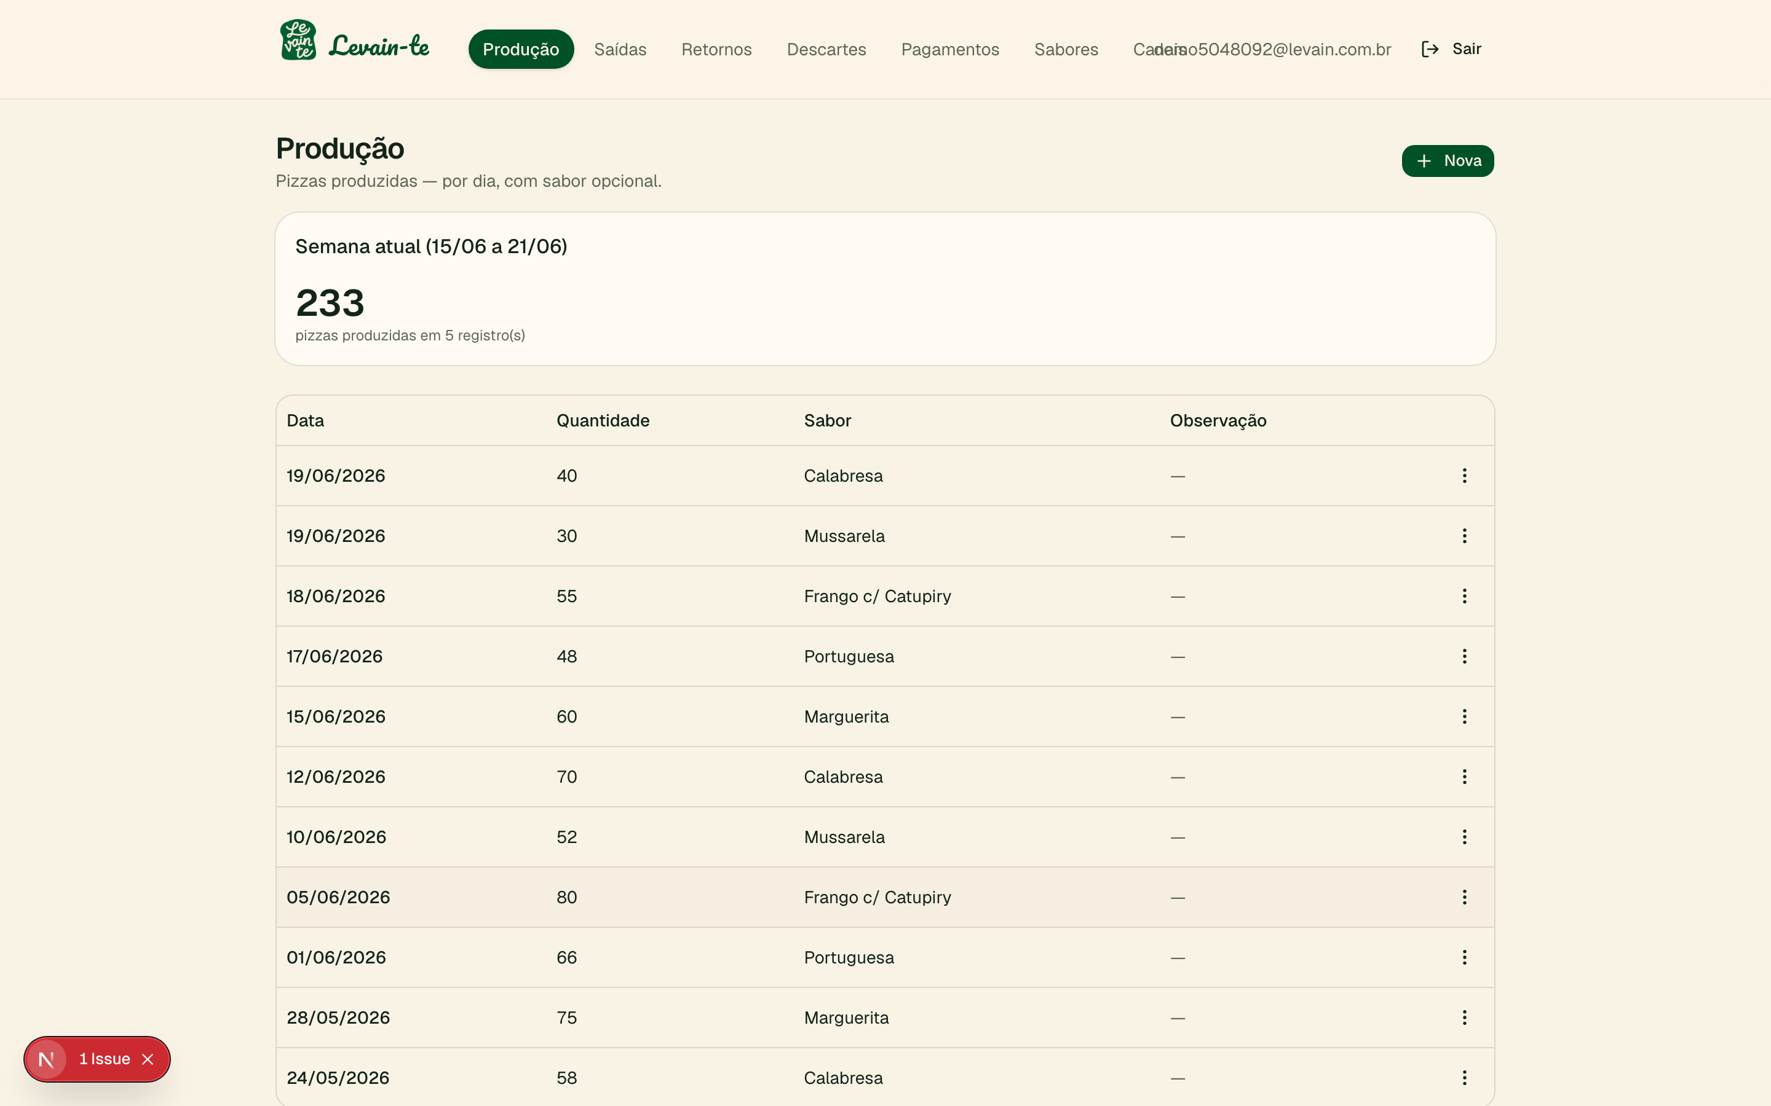Viewport: 1771px width, 1106px height.
Task: Click the quantity cell 75
Action: tap(566, 1018)
